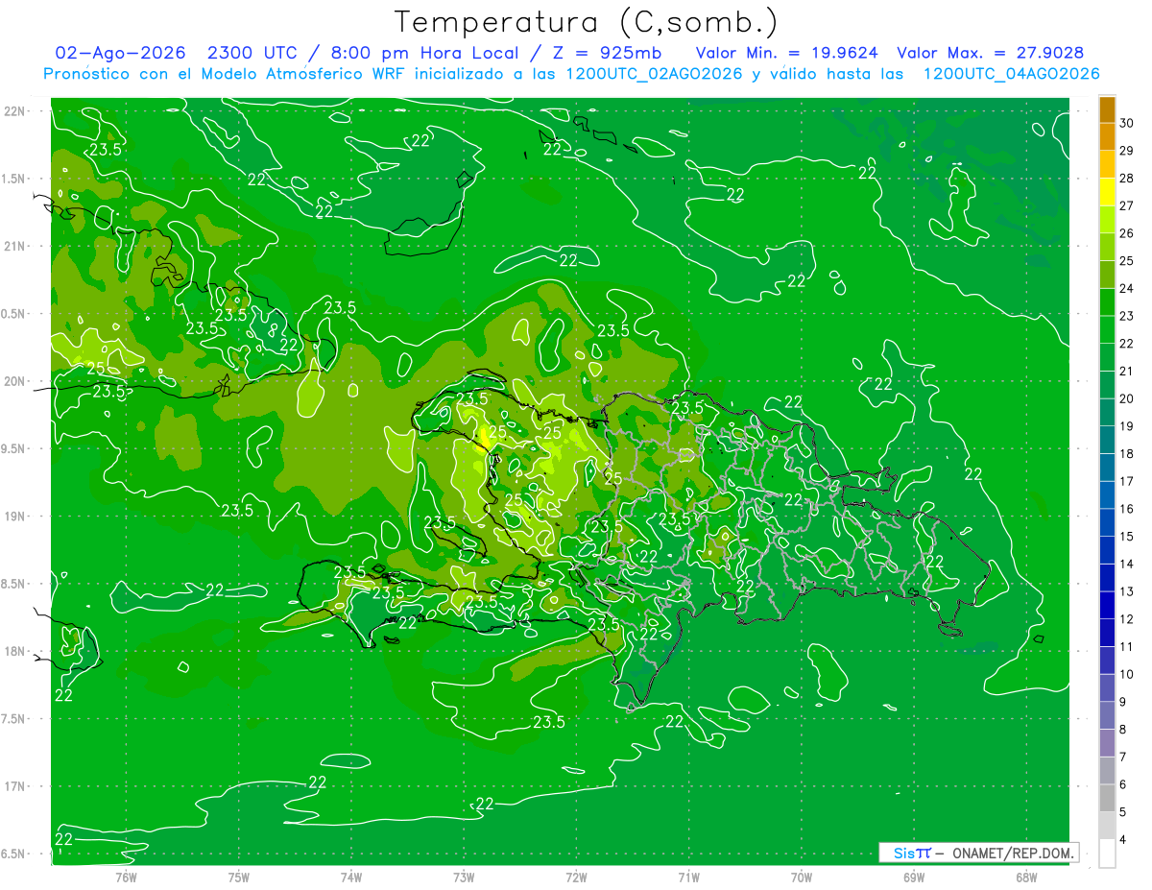
Task: Click the 75W longitude axis label
Action: tap(239, 877)
